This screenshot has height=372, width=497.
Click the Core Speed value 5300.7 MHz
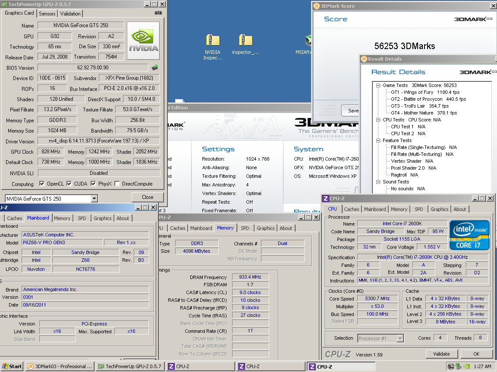pyautogui.click(x=377, y=298)
